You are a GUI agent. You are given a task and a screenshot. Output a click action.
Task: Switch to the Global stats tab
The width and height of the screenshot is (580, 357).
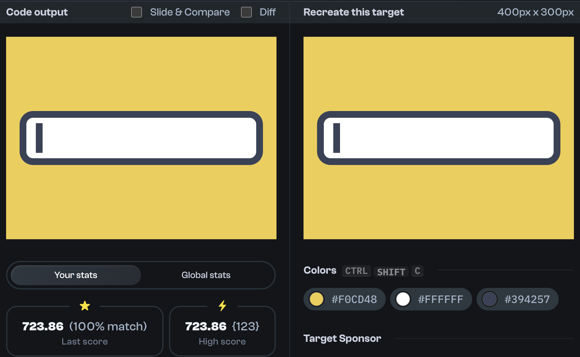pyautogui.click(x=206, y=275)
